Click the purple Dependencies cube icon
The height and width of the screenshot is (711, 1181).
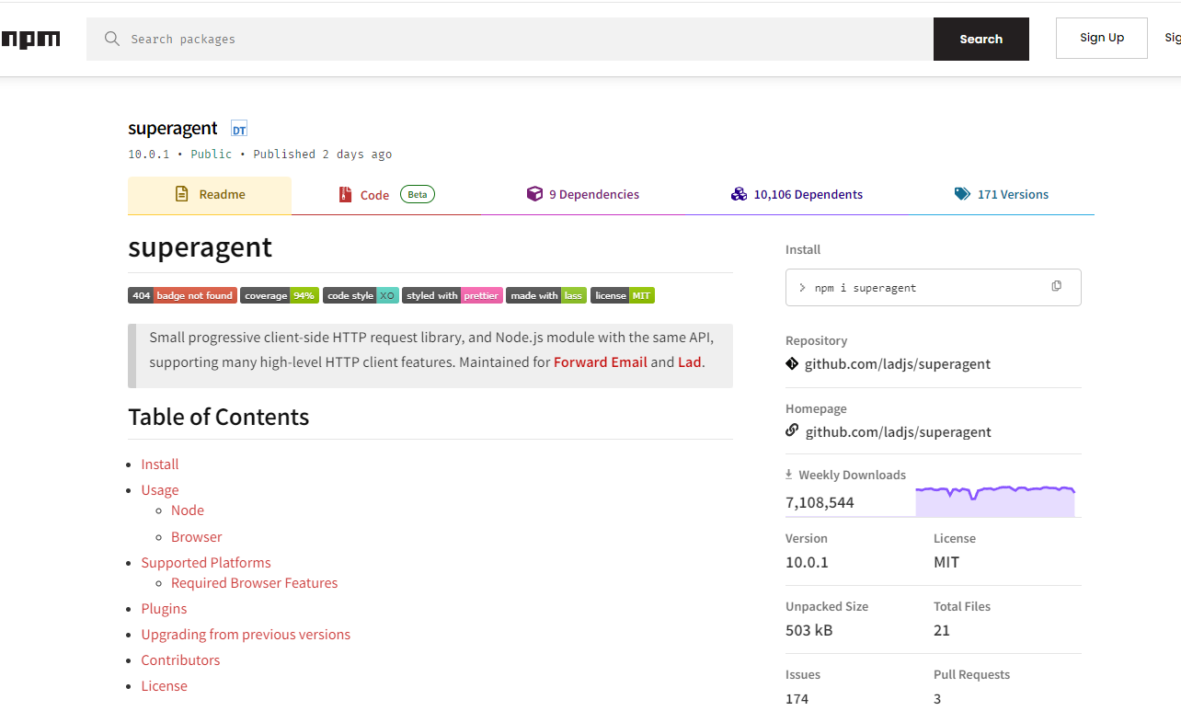[x=534, y=194]
